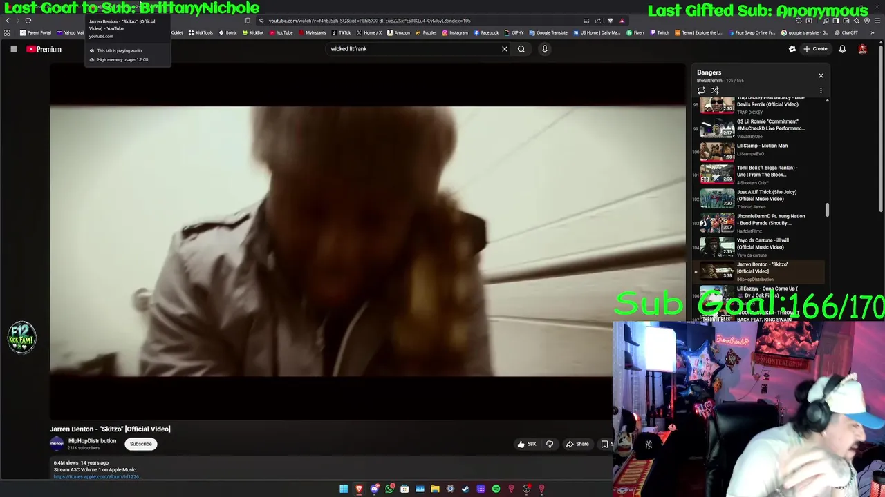Bookmark this page icon
Image resolution: width=885 pixels, height=497 pixels.
click(248, 21)
